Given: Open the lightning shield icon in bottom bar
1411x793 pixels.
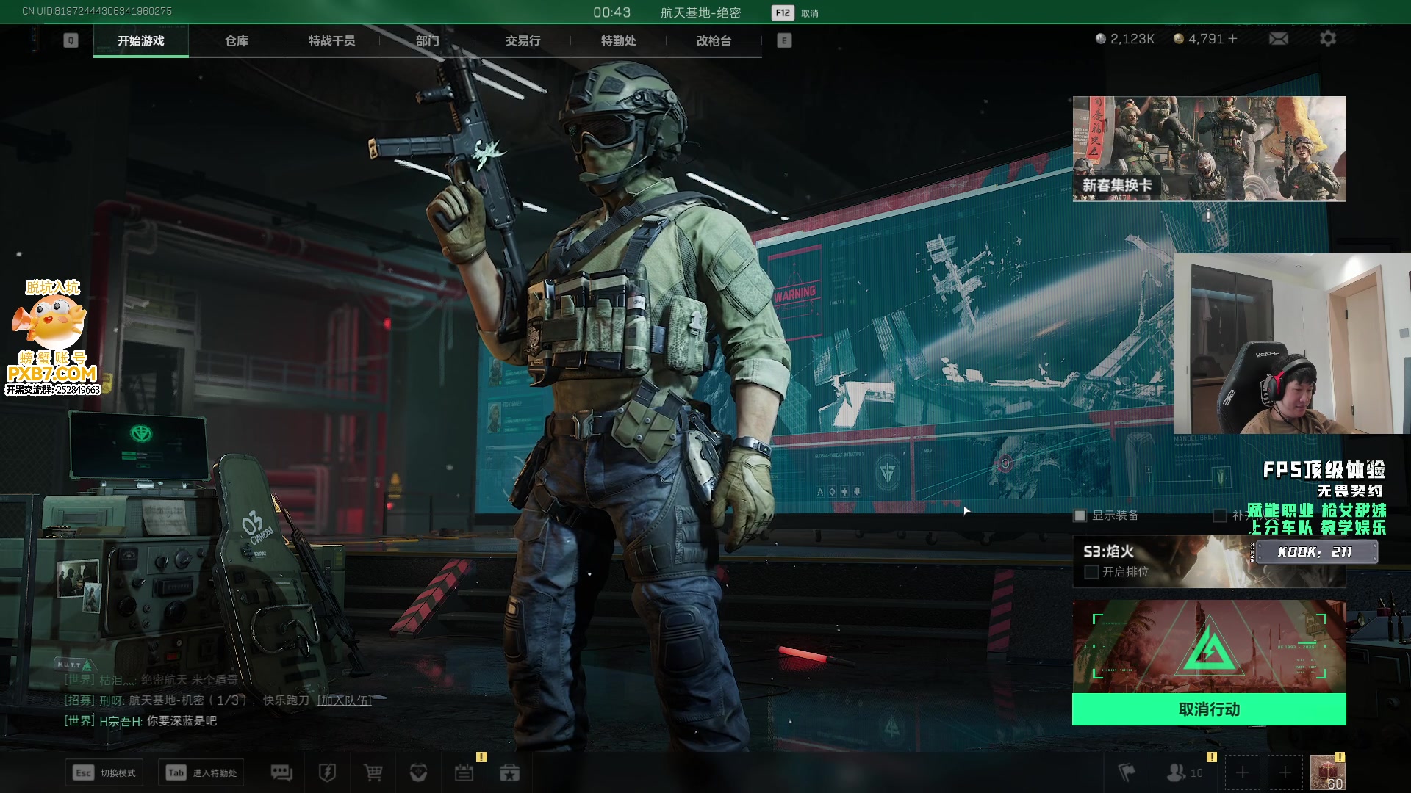Looking at the screenshot, I should [x=327, y=772].
